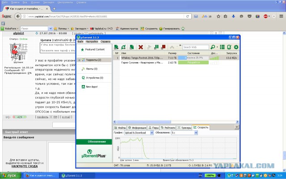Click Firefox downloads arrow icon
286x179 pixels.
coord(233,17)
